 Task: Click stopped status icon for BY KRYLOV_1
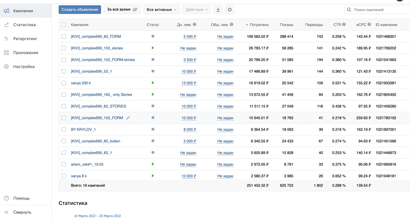point(153,129)
